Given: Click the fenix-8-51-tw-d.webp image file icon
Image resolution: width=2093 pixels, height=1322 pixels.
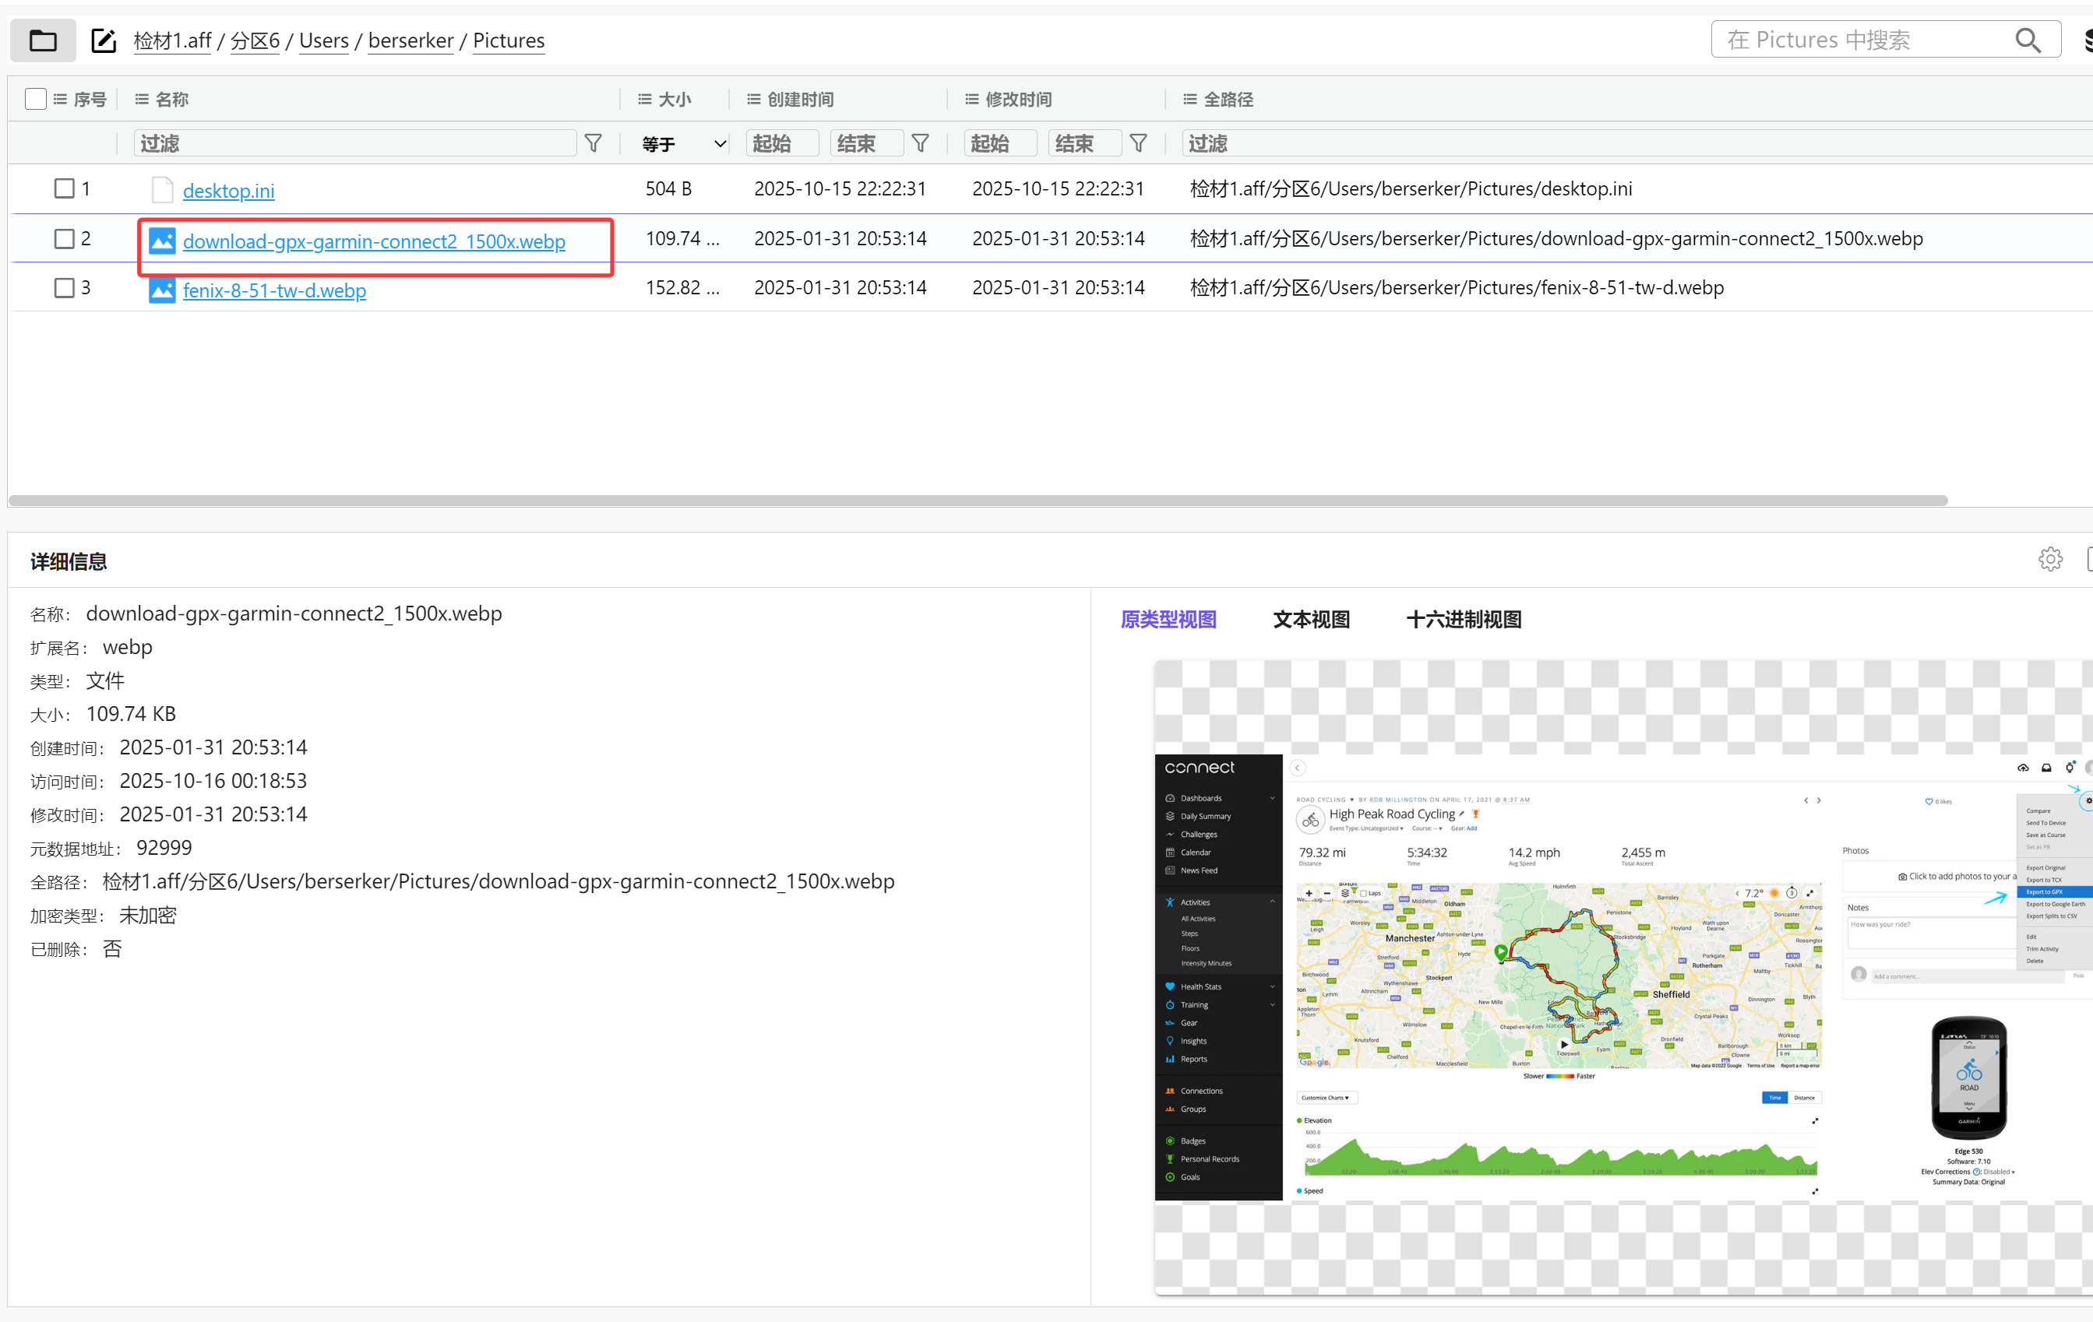Looking at the screenshot, I should click(x=162, y=290).
